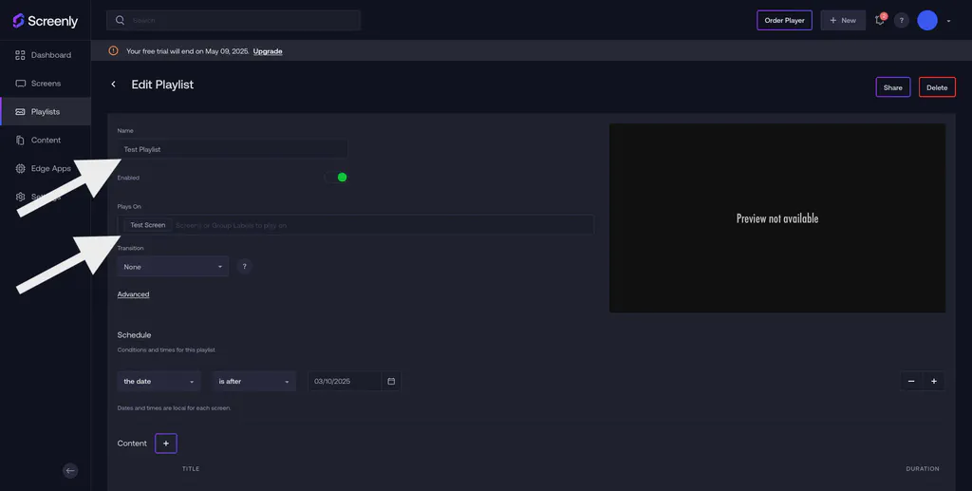Share this playlist
Image resolution: width=972 pixels, height=491 pixels.
892,87
